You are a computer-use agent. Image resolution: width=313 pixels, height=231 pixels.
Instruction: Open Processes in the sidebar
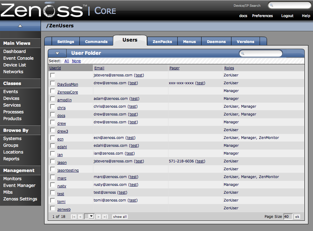point(14,112)
